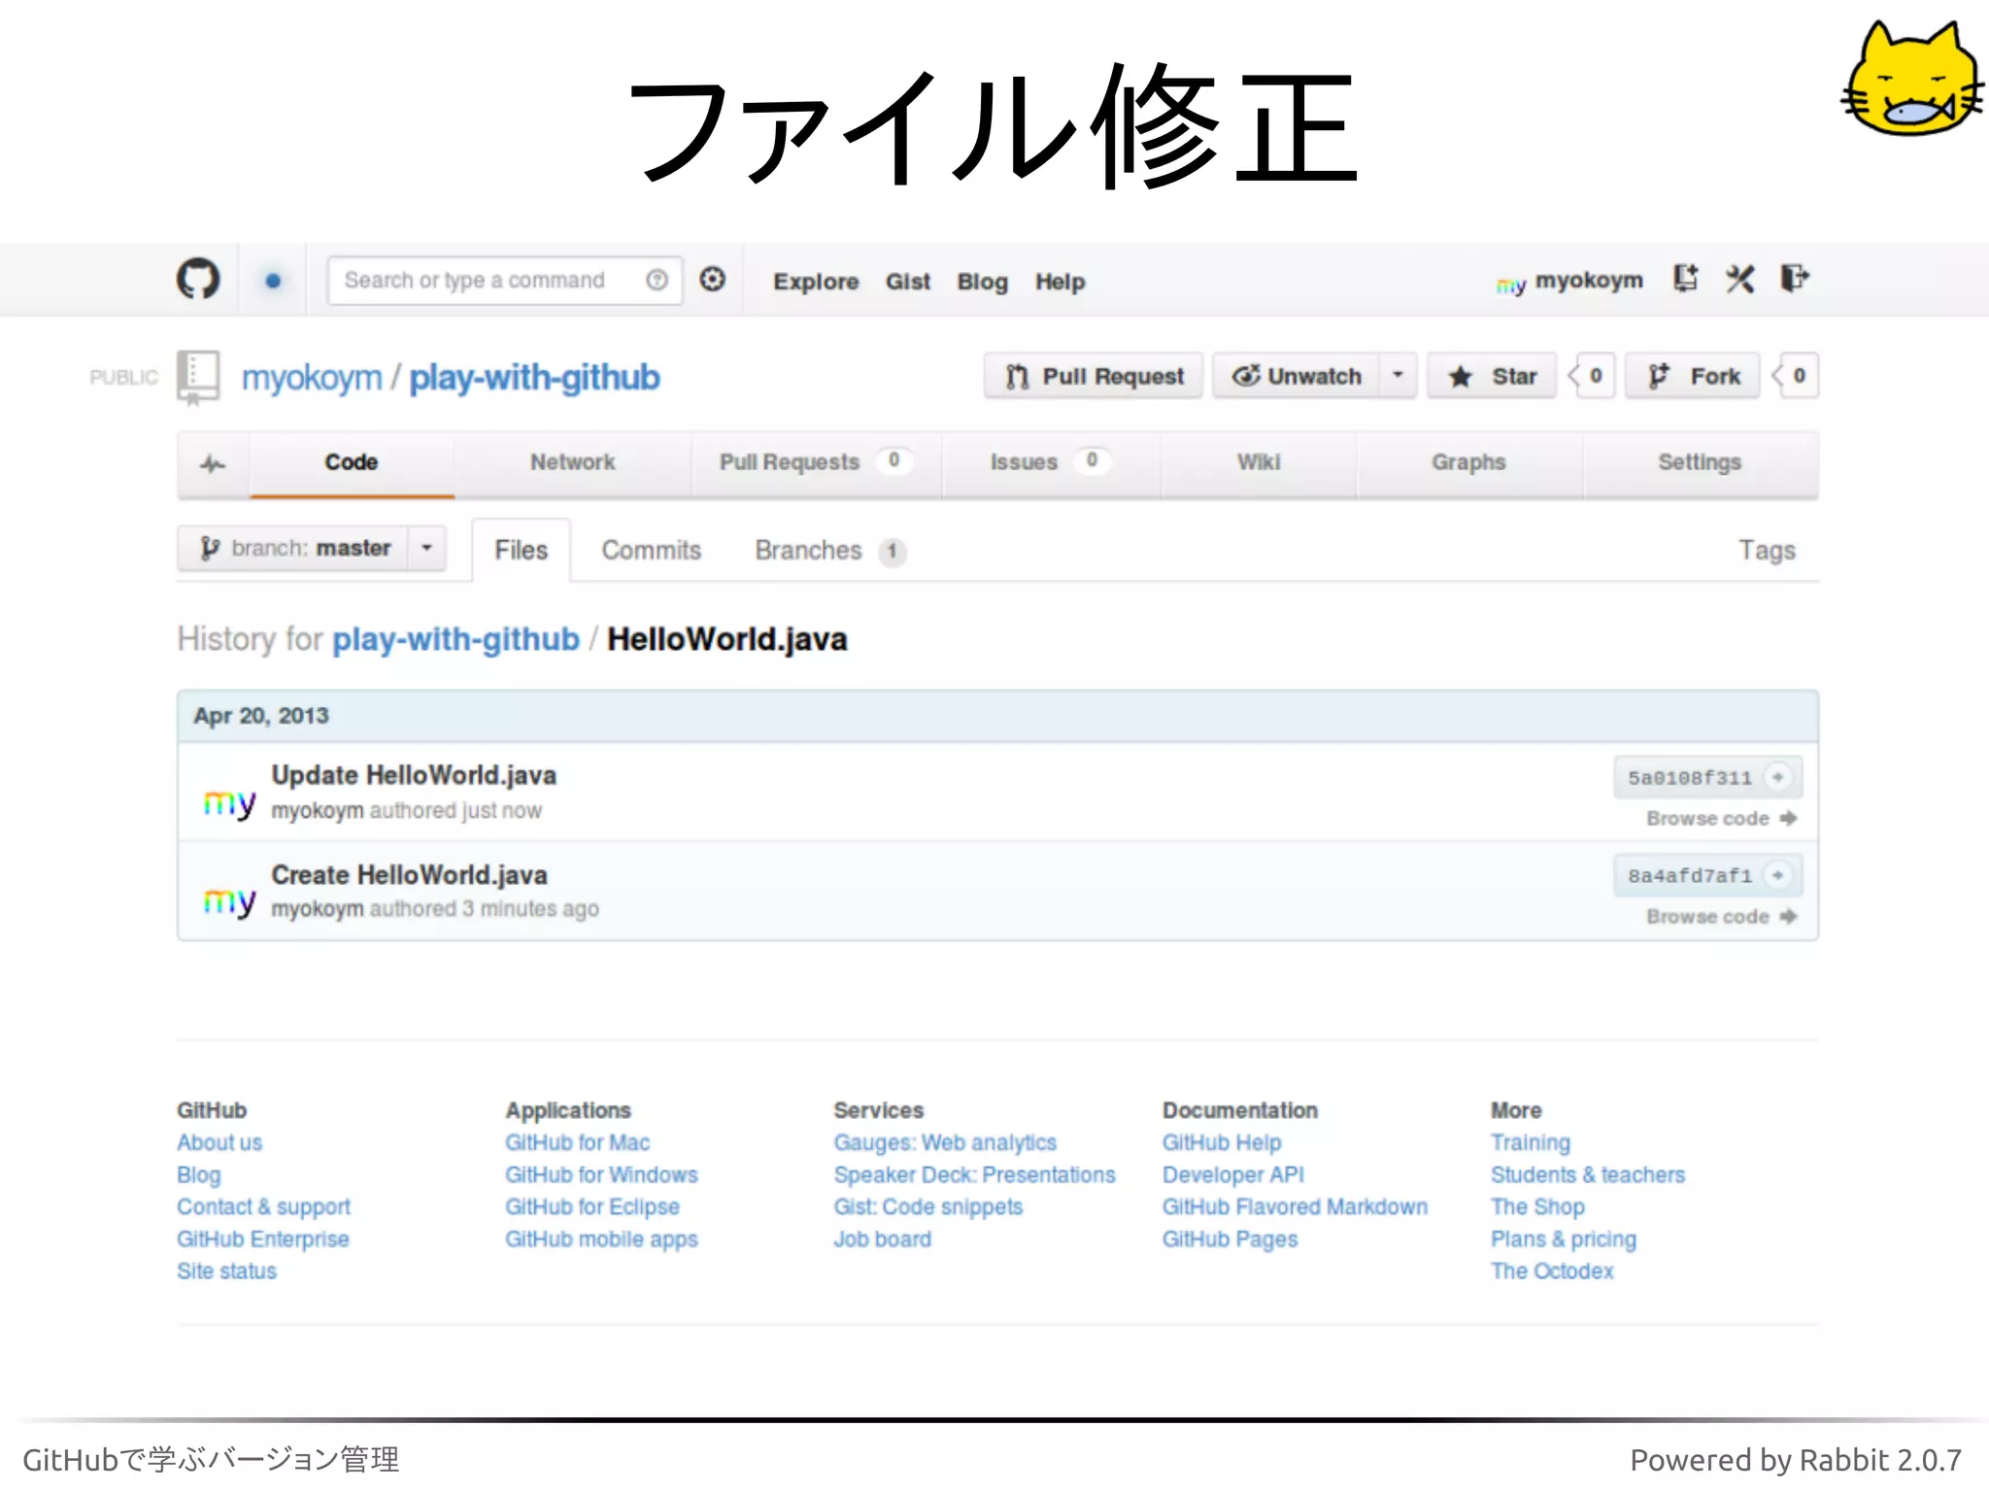The image size is (1989, 1492).
Task: Open Students & teachers footer link
Action: coord(1588,1175)
